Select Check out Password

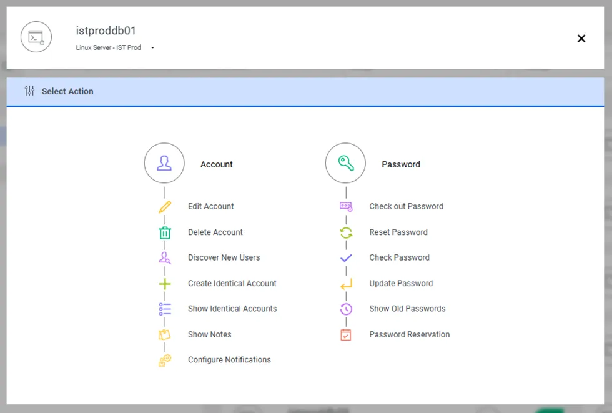tap(407, 206)
